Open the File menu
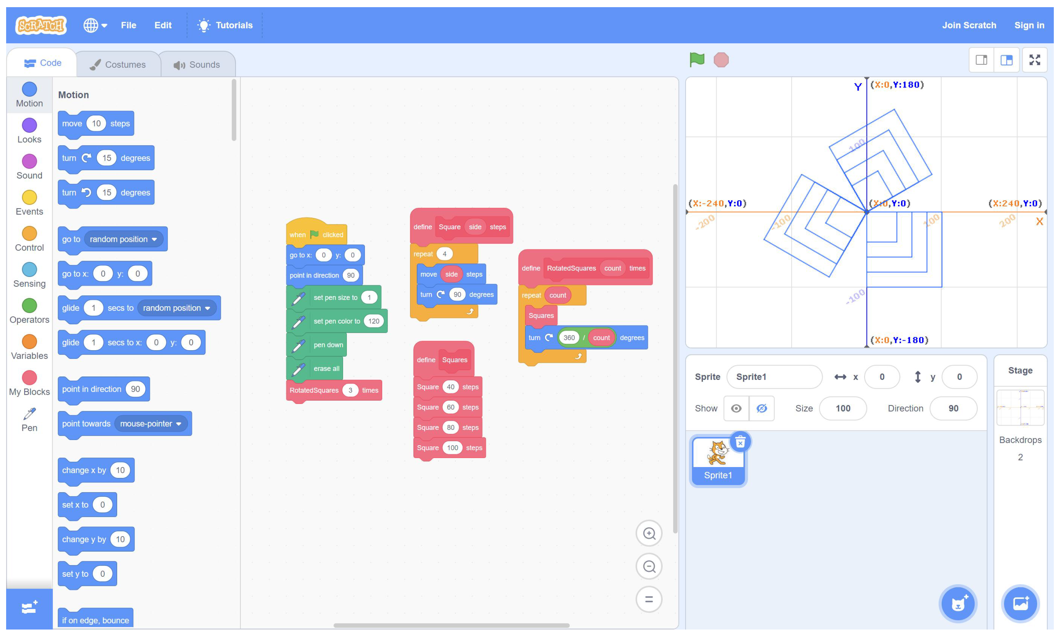The image size is (1062, 636). pos(128,25)
